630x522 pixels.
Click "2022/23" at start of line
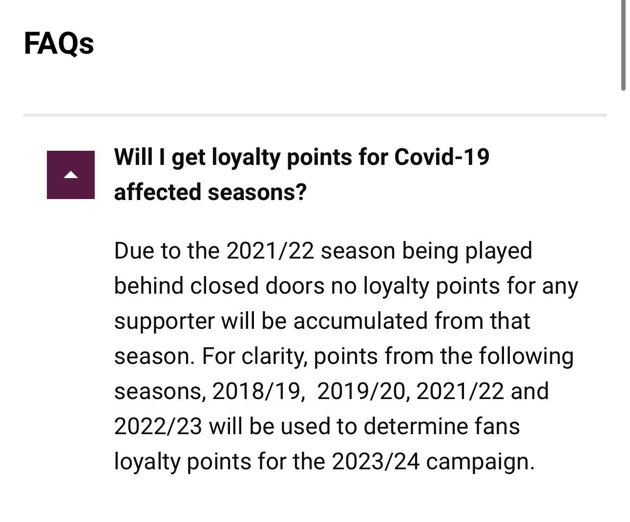(158, 426)
